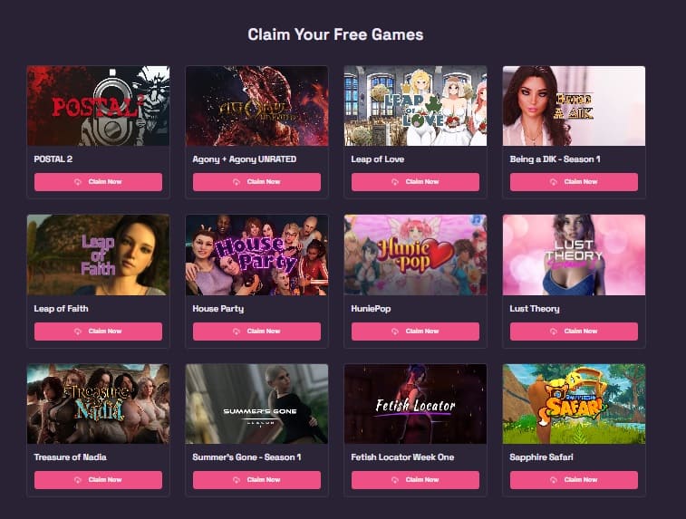The height and width of the screenshot is (519, 686).
Task: Claim Agony + Agony UNRATED now
Action: [x=256, y=182]
